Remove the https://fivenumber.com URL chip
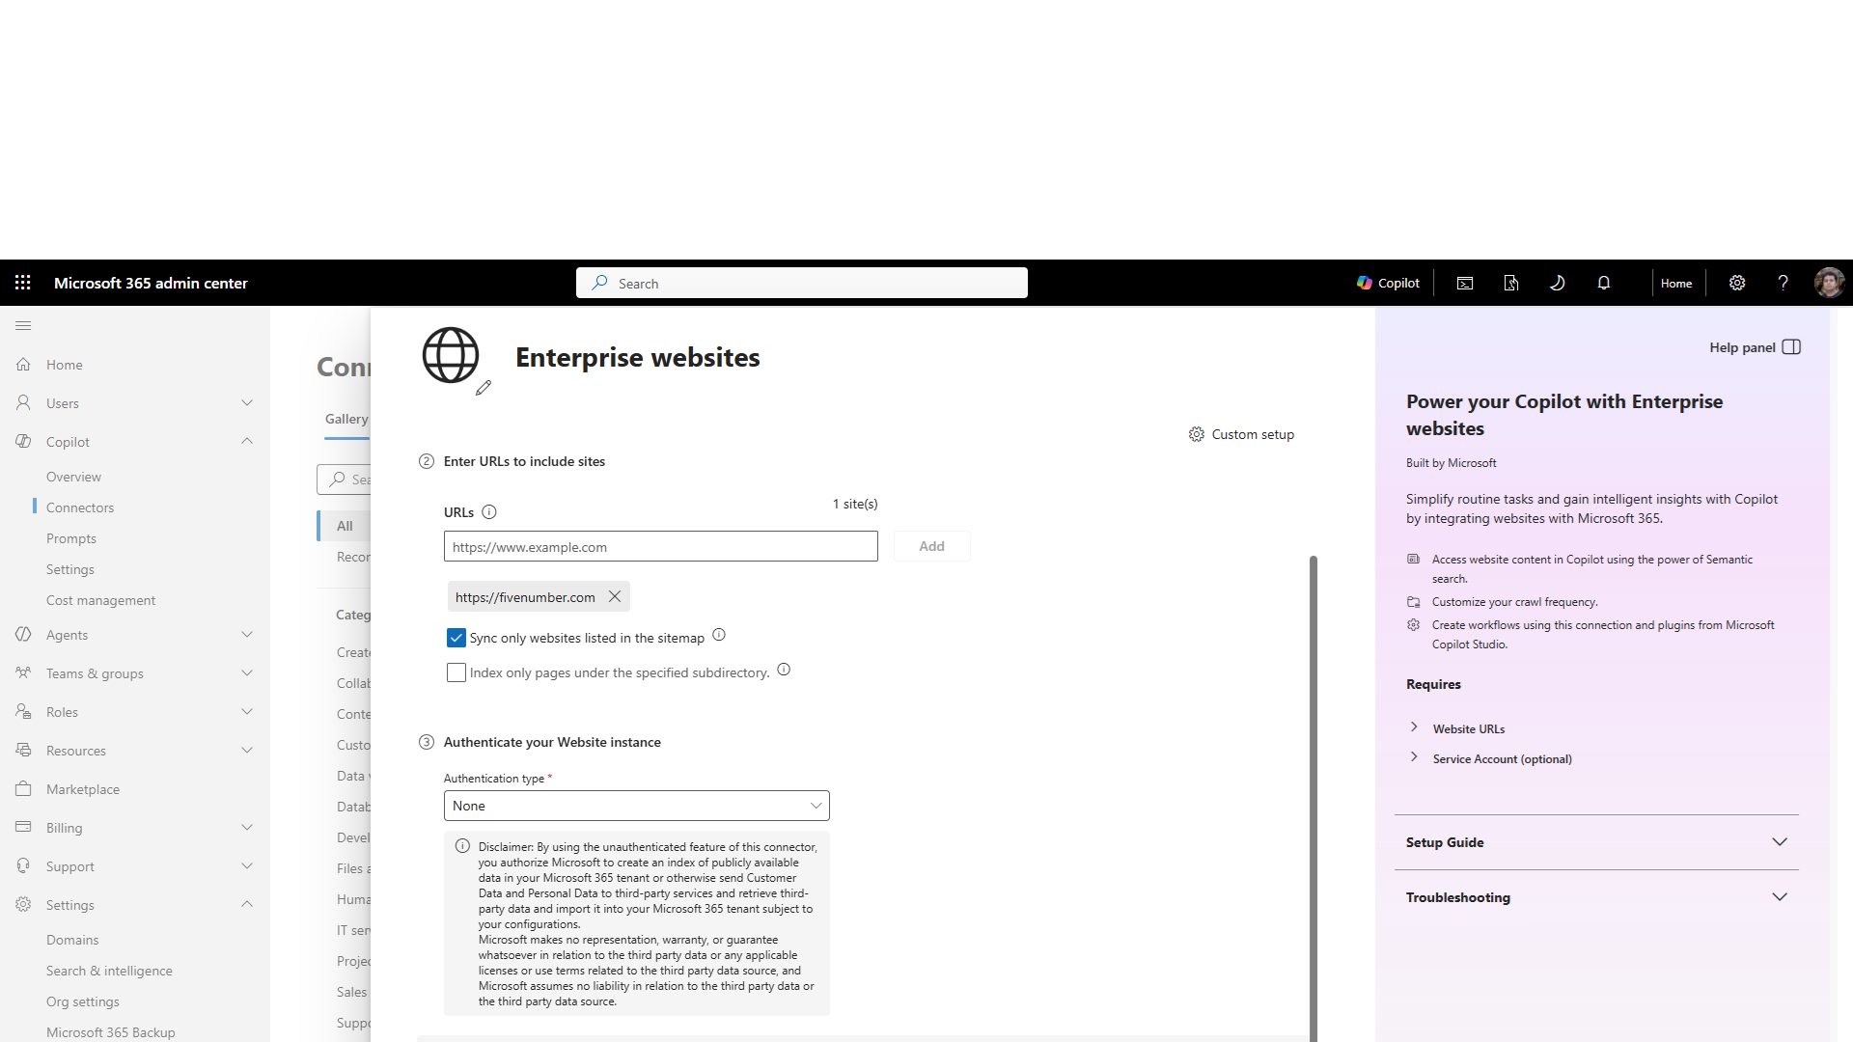 (x=615, y=596)
